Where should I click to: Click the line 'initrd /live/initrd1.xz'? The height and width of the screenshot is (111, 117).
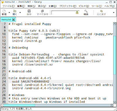(x=32, y=65)
